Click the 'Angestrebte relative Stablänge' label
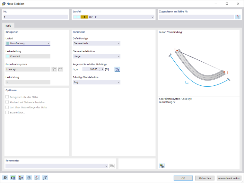244x183 pixels. point(90,64)
